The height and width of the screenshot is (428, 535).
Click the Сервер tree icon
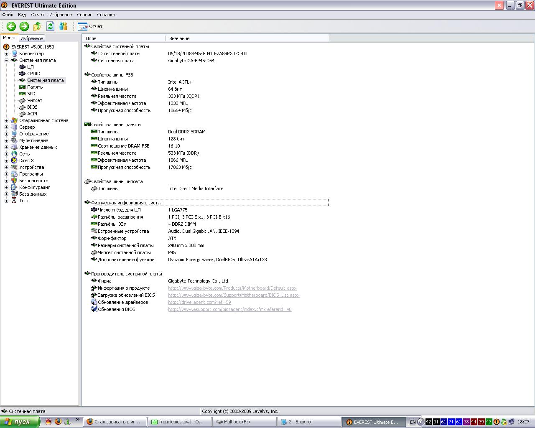point(14,127)
